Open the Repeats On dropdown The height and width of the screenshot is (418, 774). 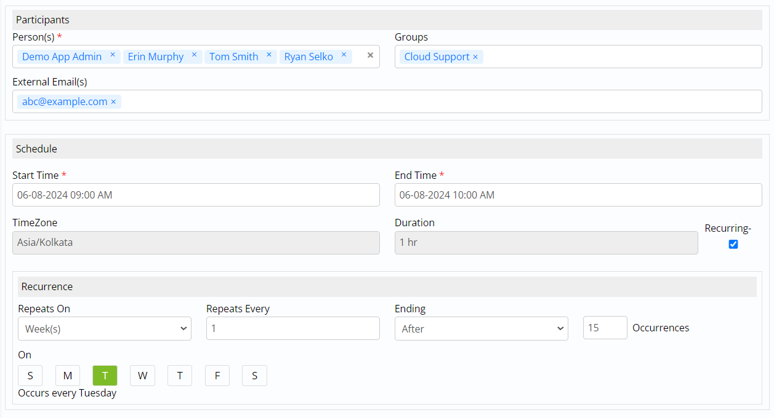pos(105,329)
